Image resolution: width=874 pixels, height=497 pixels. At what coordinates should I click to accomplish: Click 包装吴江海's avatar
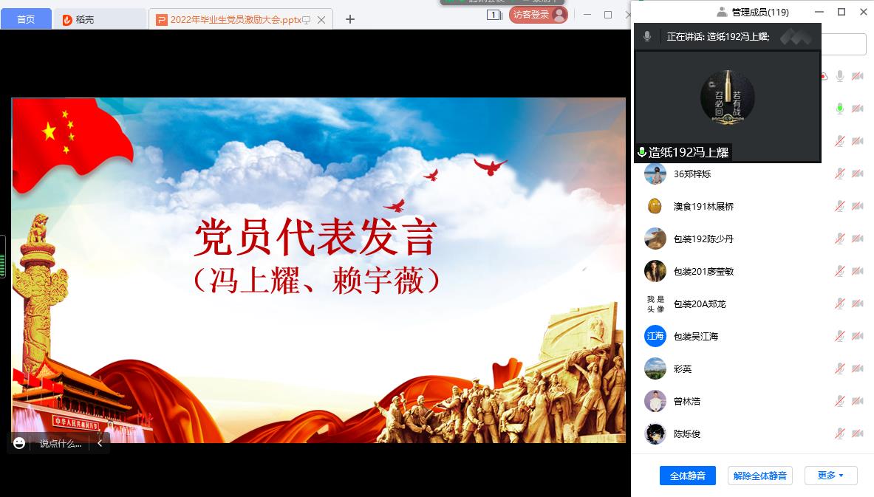coord(655,336)
